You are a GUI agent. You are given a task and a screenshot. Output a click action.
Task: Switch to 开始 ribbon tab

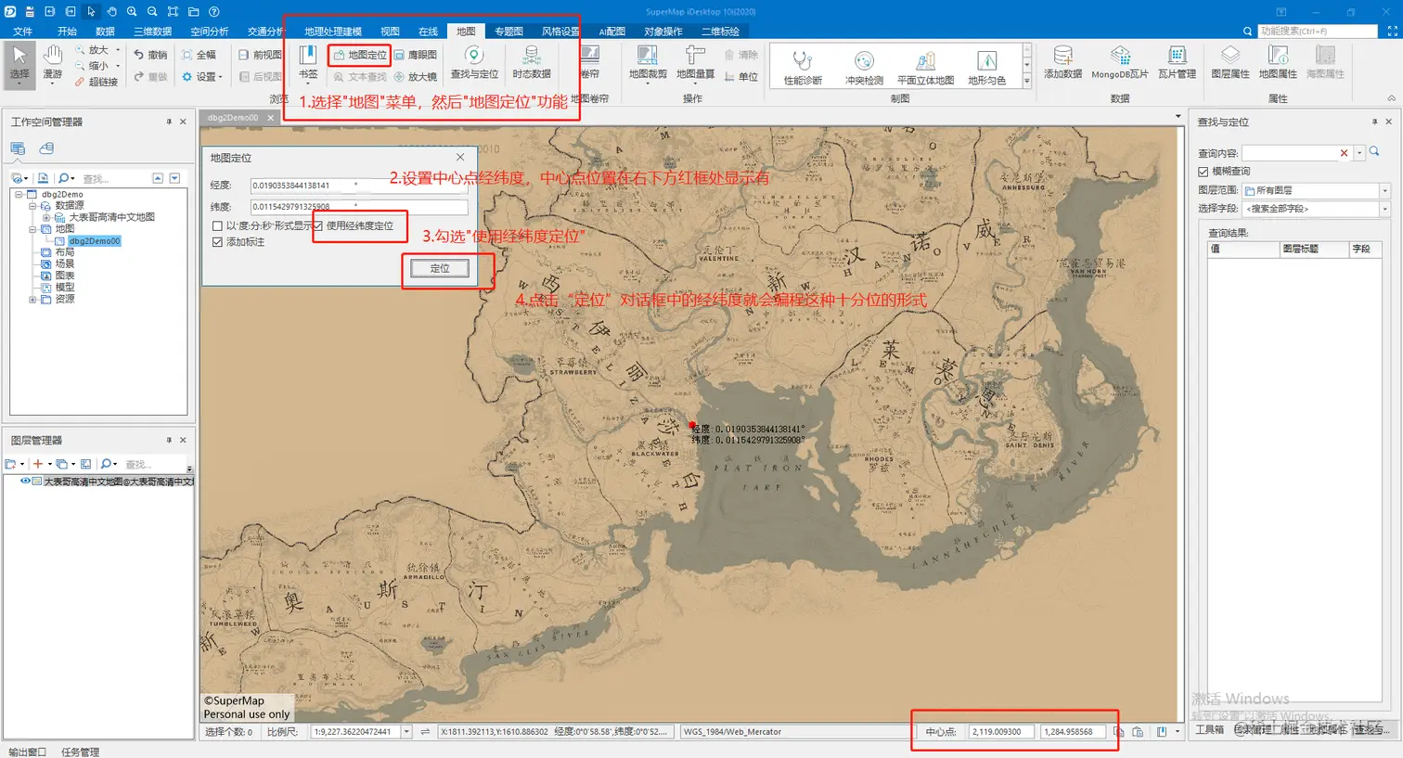point(67,32)
